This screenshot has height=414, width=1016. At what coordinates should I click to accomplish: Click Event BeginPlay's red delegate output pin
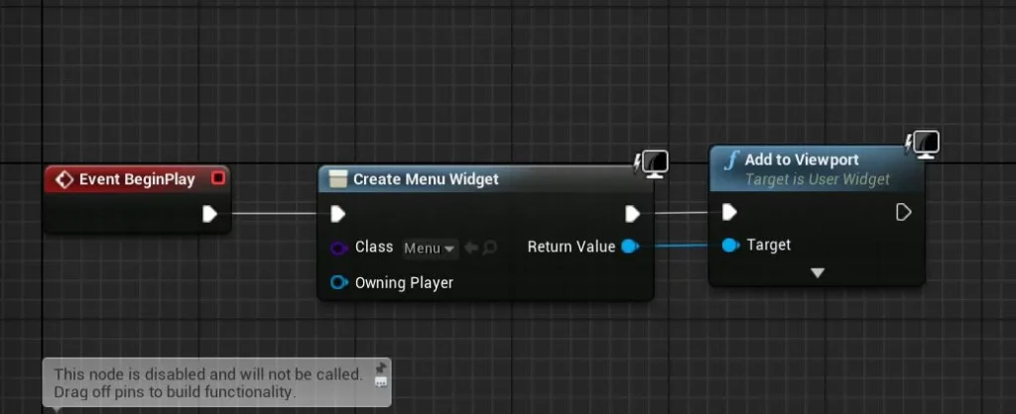click(x=217, y=177)
